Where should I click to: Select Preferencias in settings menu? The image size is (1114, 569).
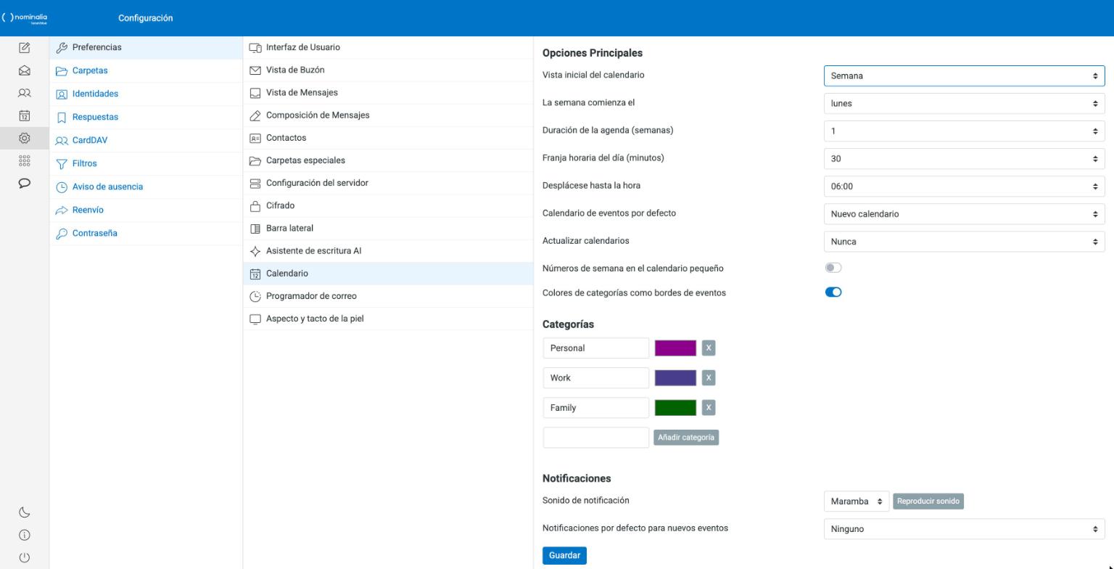pyautogui.click(x=146, y=47)
